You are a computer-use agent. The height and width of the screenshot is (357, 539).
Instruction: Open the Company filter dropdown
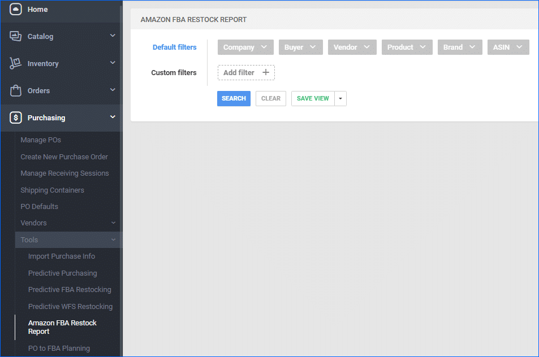245,47
